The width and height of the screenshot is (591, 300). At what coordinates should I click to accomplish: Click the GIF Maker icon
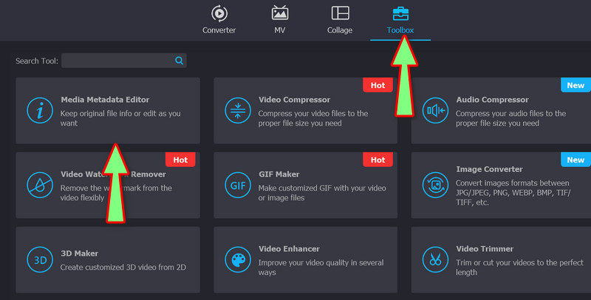237,184
